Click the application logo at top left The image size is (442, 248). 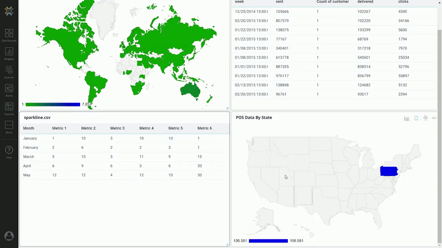[9, 11]
